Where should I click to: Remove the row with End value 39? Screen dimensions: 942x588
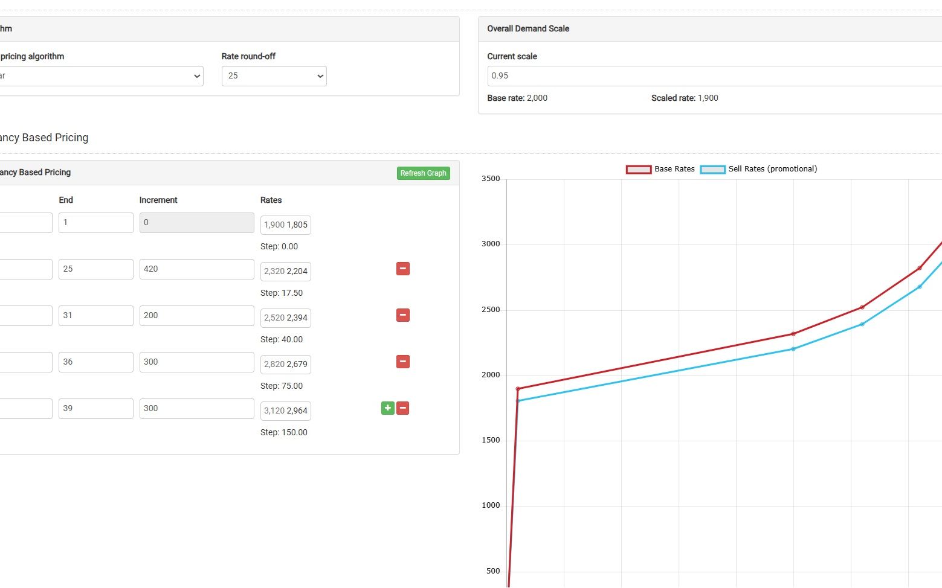click(402, 408)
